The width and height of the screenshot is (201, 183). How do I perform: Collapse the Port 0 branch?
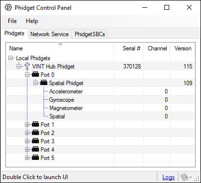coord(27,75)
